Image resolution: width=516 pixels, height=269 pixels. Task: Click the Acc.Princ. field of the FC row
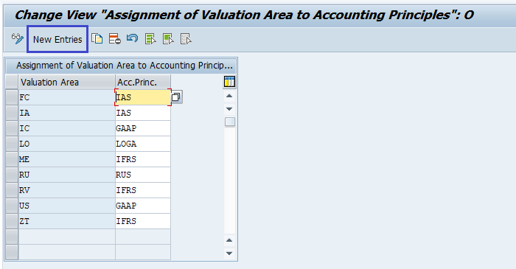143,97
